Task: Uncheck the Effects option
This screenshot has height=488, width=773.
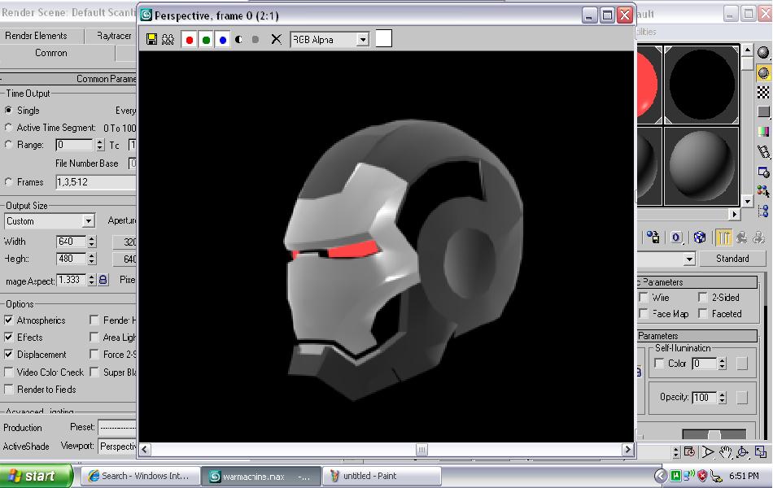Action: click(x=8, y=338)
